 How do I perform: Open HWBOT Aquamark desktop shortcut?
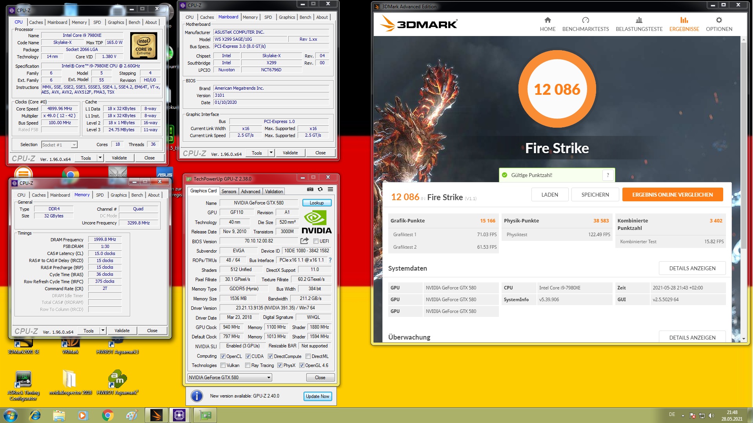[x=117, y=382]
